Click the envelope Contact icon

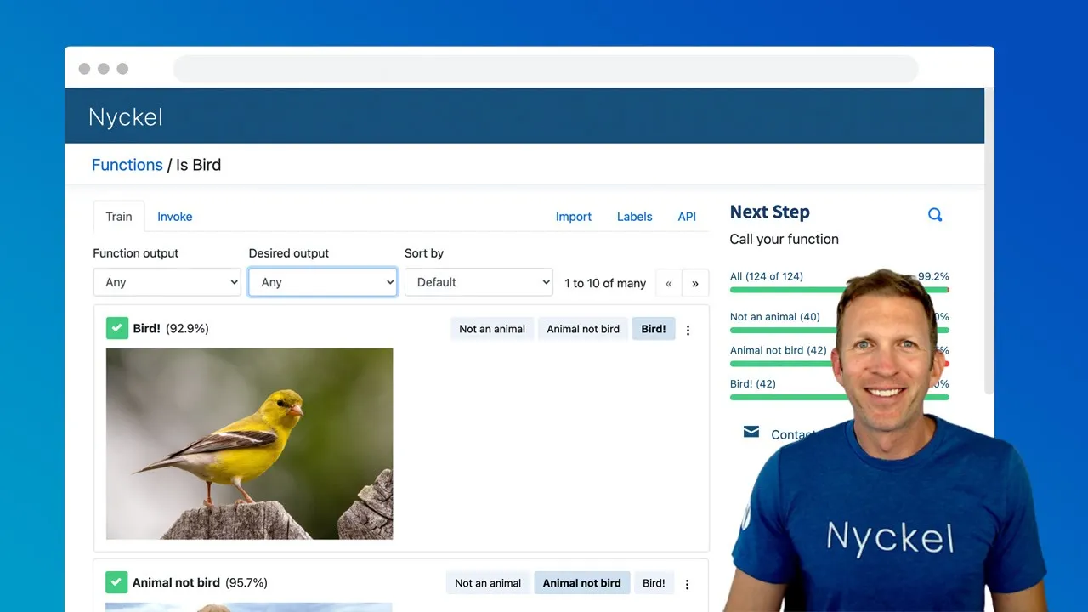click(x=751, y=432)
